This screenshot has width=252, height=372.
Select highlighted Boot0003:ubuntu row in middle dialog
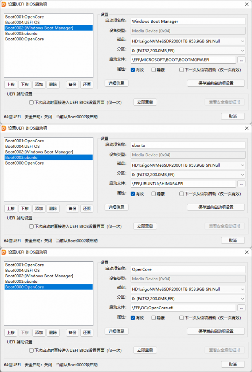tap(48, 157)
